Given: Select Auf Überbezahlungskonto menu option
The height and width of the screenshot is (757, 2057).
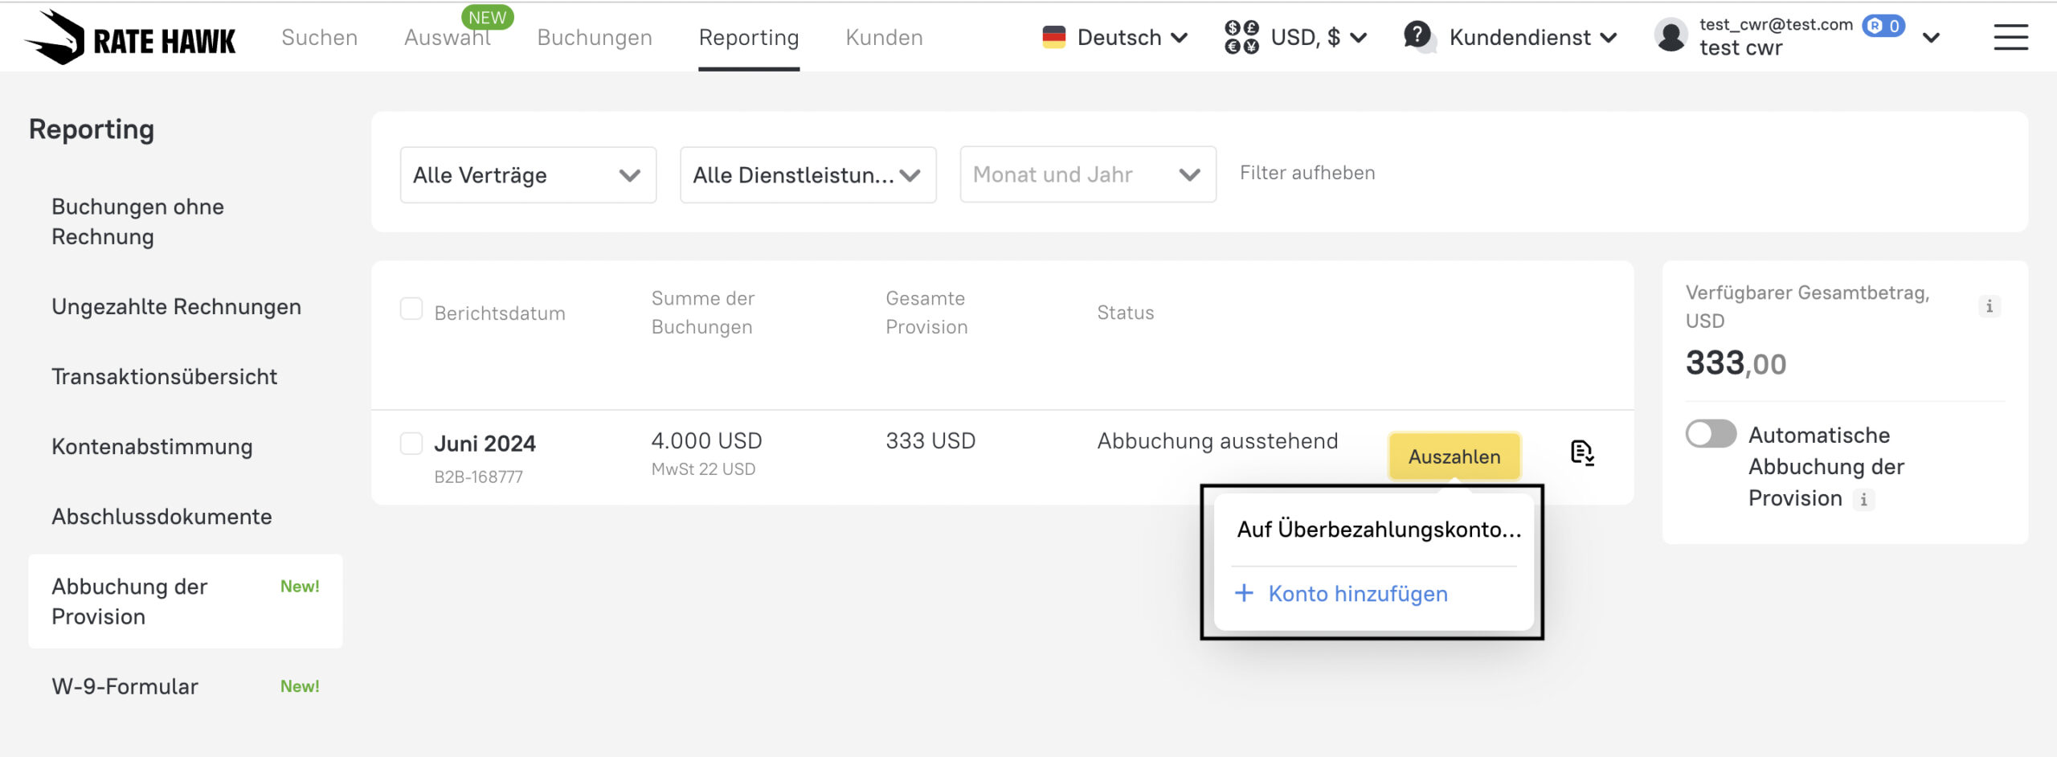Looking at the screenshot, I should (x=1378, y=530).
